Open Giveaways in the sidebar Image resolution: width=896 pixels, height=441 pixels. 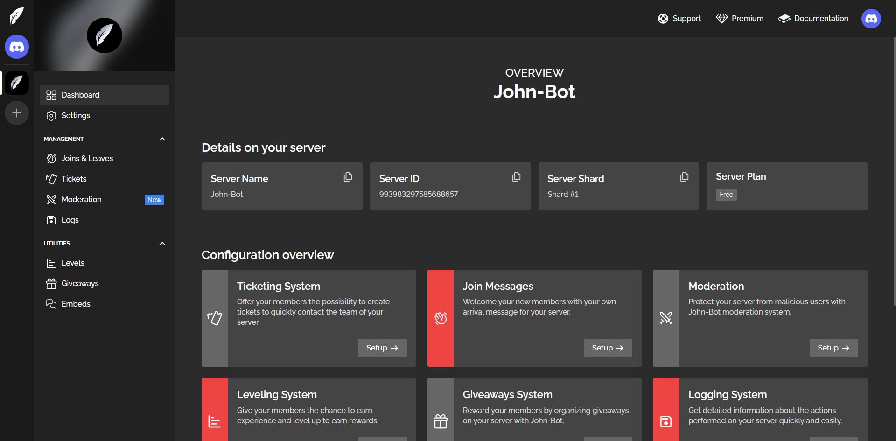click(80, 284)
